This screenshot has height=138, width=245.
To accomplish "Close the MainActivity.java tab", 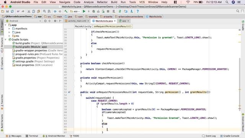I will pos(115,21).
